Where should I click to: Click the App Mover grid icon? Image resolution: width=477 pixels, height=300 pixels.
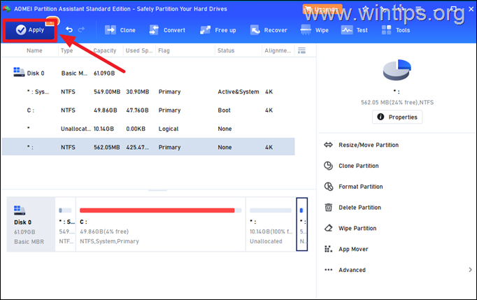(328, 249)
